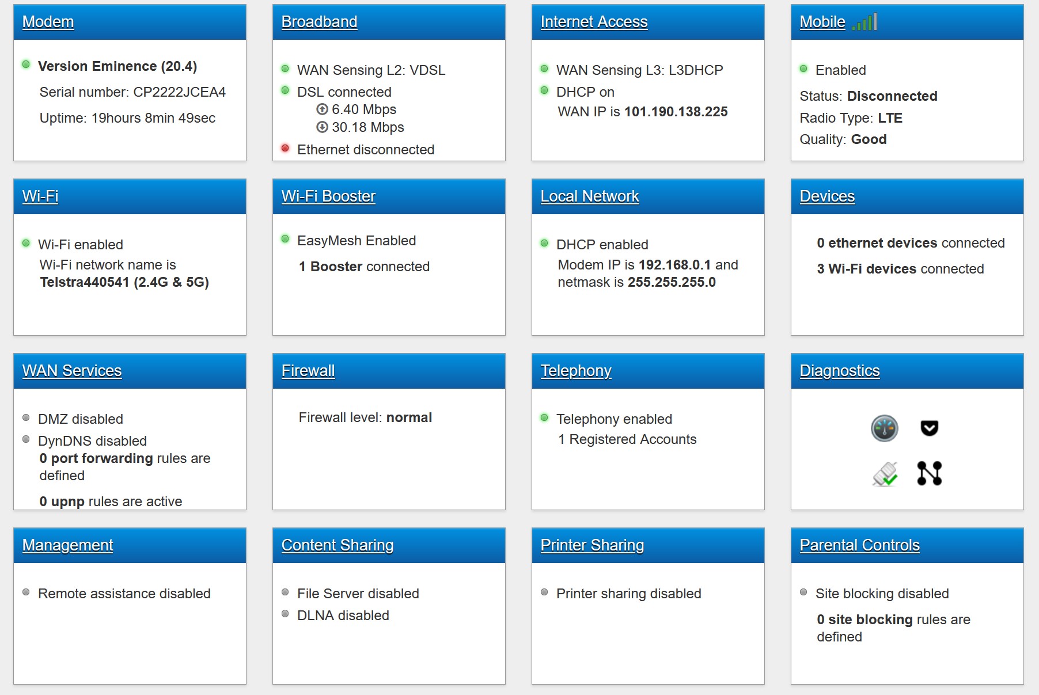The image size is (1039, 695).
Task: Click the mobile signal strength bars
Action: coord(864,22)
